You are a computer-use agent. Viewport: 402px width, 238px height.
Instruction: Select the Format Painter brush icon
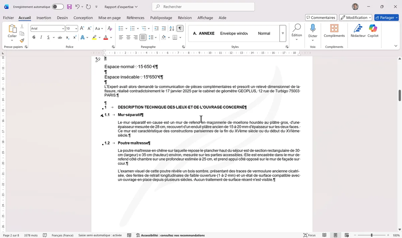click(x=21, y=41)
